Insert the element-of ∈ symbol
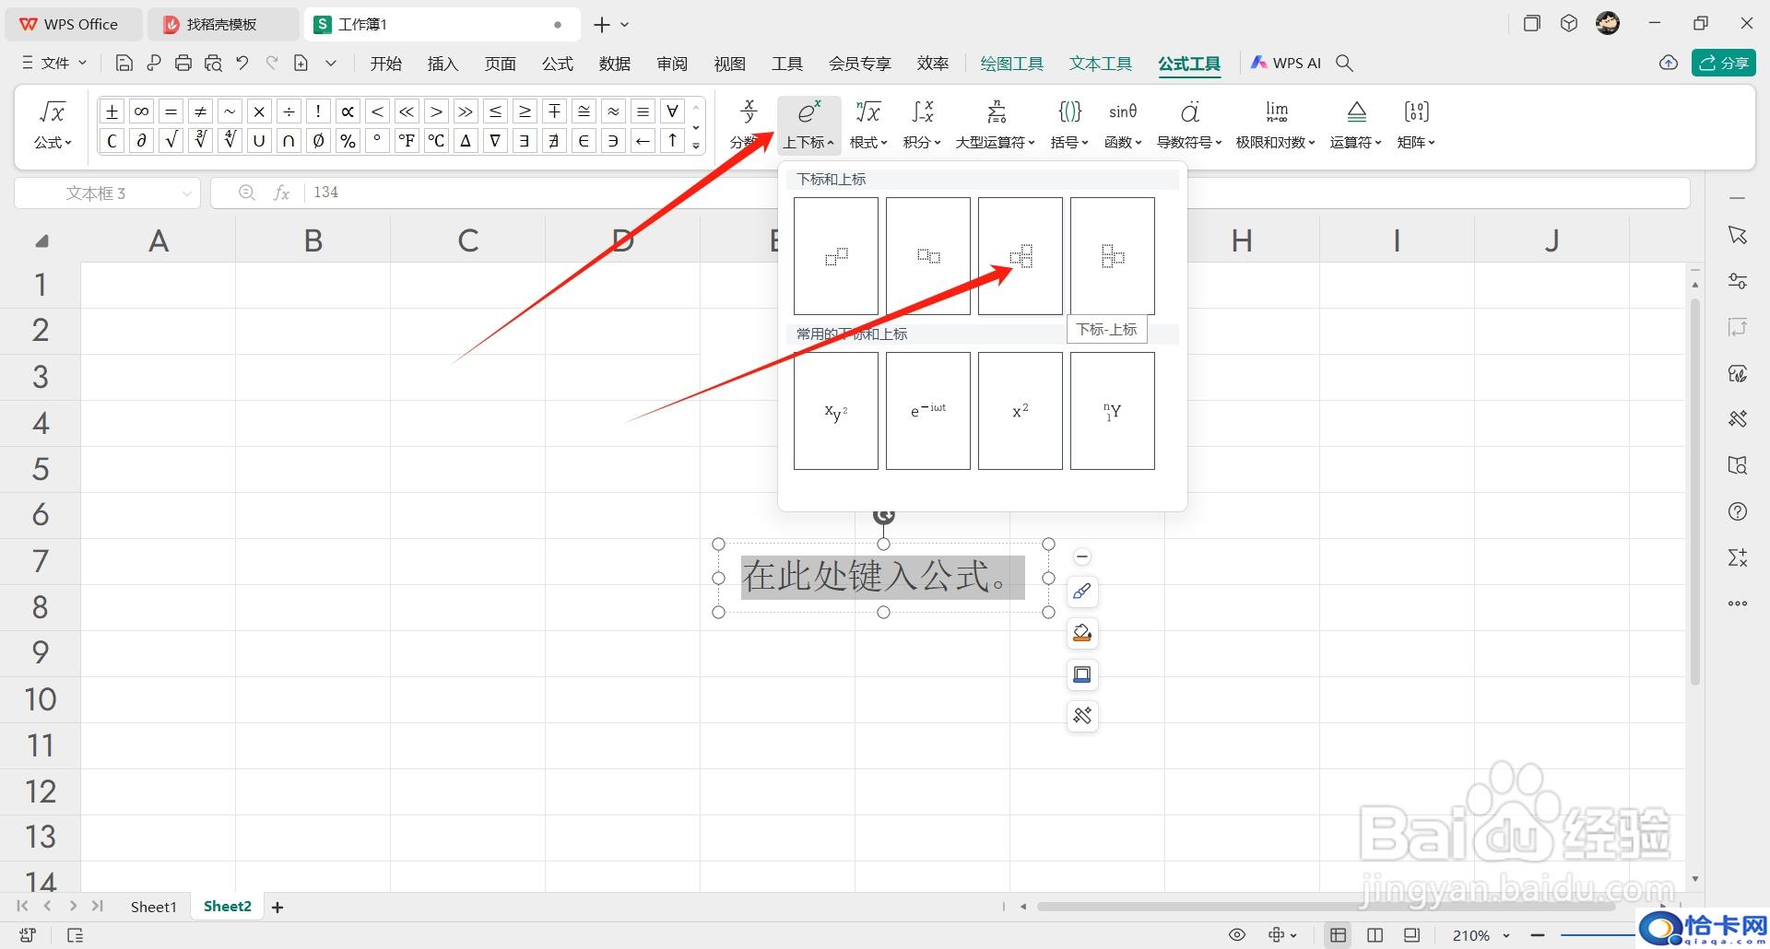 (x=584, y=141)
